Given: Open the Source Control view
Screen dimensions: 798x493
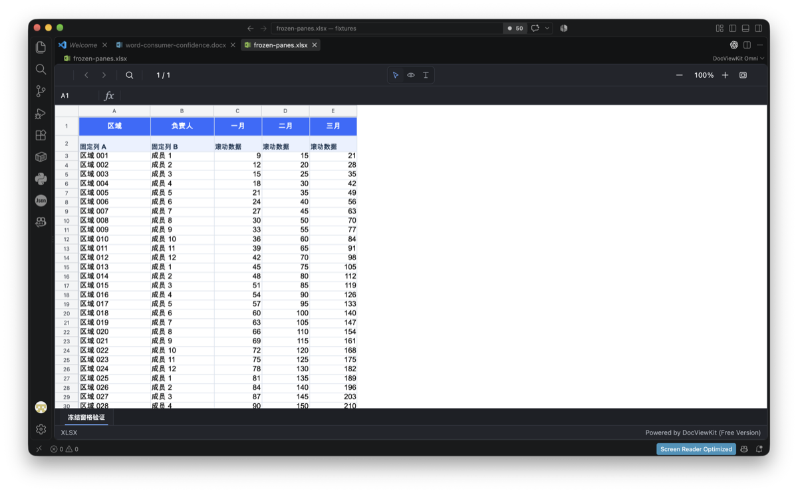Looking at the screenshot, I should tap(41, 91).
